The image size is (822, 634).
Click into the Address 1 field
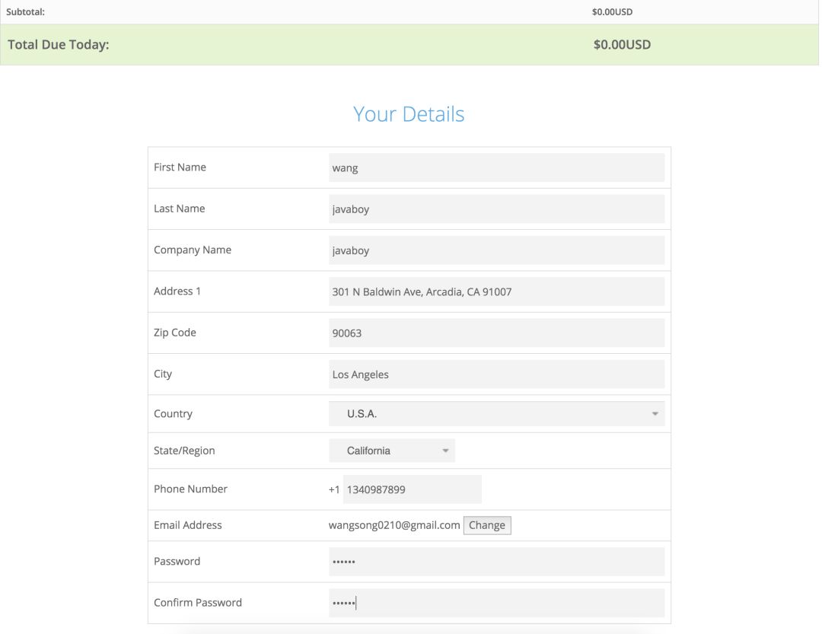[x=496, y=292]
